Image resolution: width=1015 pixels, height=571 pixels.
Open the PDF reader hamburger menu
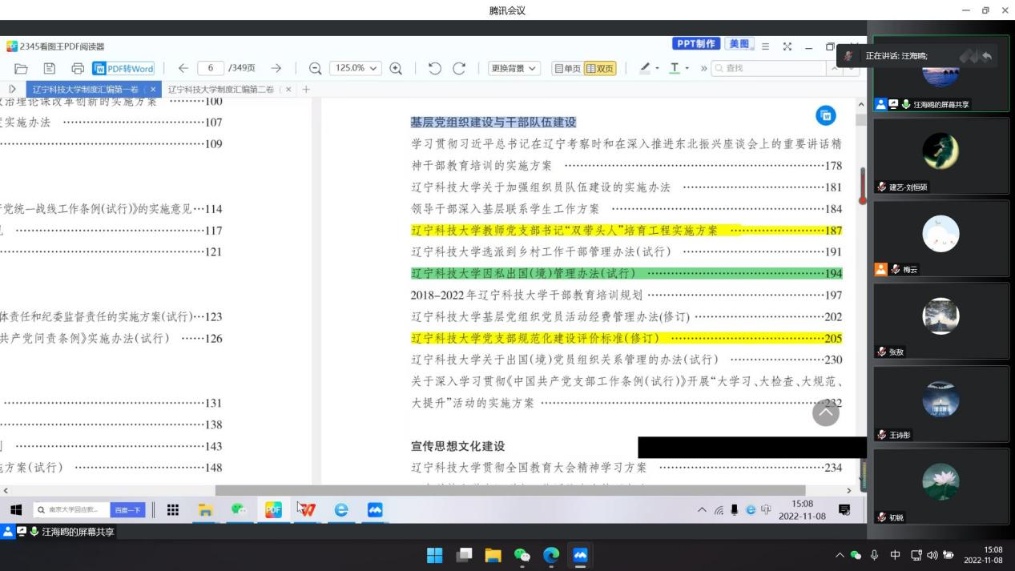point(766,47)
